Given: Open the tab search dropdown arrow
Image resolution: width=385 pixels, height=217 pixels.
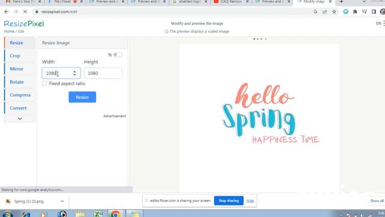Looking at the screenshot, I should (x=364, y=2).
